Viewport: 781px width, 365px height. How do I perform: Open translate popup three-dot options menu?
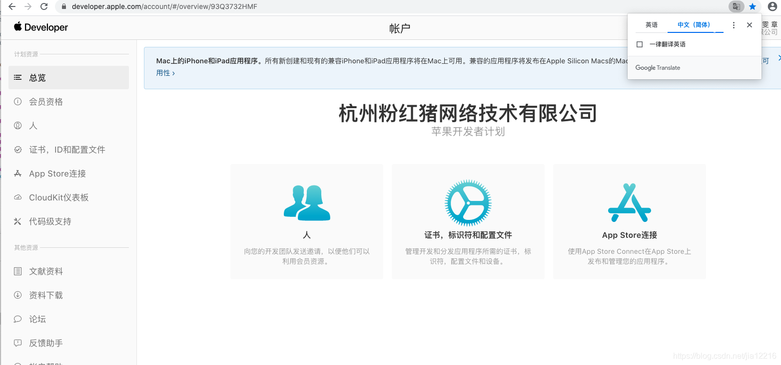click(734, 25)
